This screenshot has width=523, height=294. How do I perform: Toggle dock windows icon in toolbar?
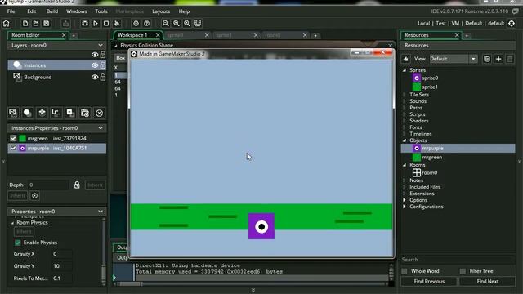click(198, 24)
